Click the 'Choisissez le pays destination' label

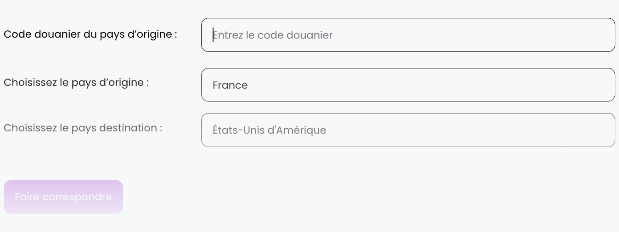click(x=83, y=128)
